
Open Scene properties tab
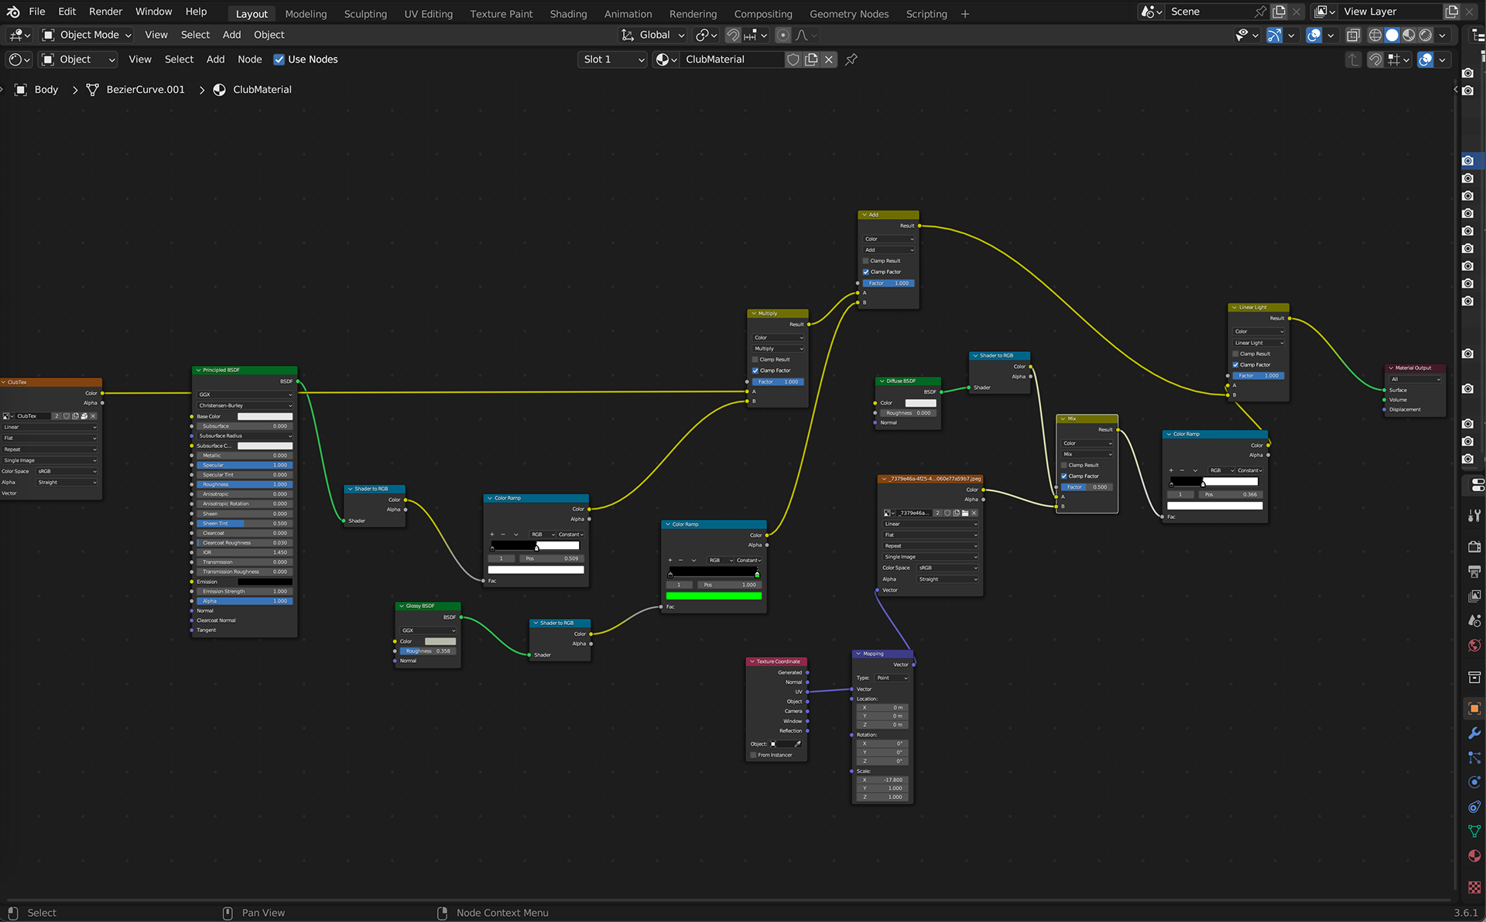[x=1474, y=621]
